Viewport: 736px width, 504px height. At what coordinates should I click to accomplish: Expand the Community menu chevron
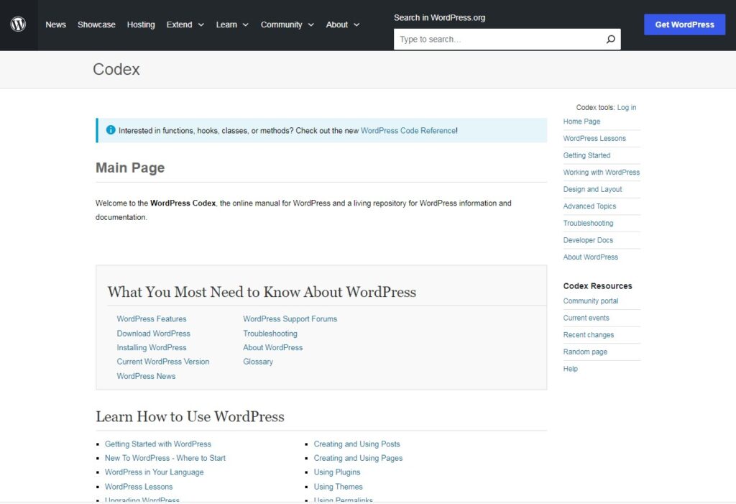(310, 25)
